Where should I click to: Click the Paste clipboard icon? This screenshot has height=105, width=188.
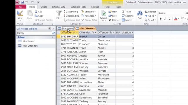pos(30,13)
